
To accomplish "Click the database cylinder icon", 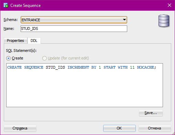I will 164,21.
